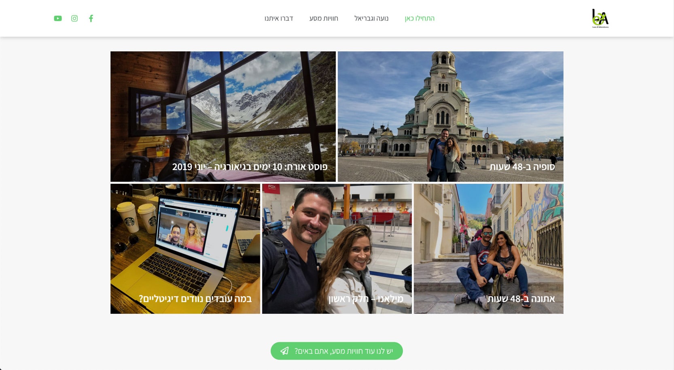Click the פוסט אורח: 10 ימים בגיאורגיה title

[250, 167]
